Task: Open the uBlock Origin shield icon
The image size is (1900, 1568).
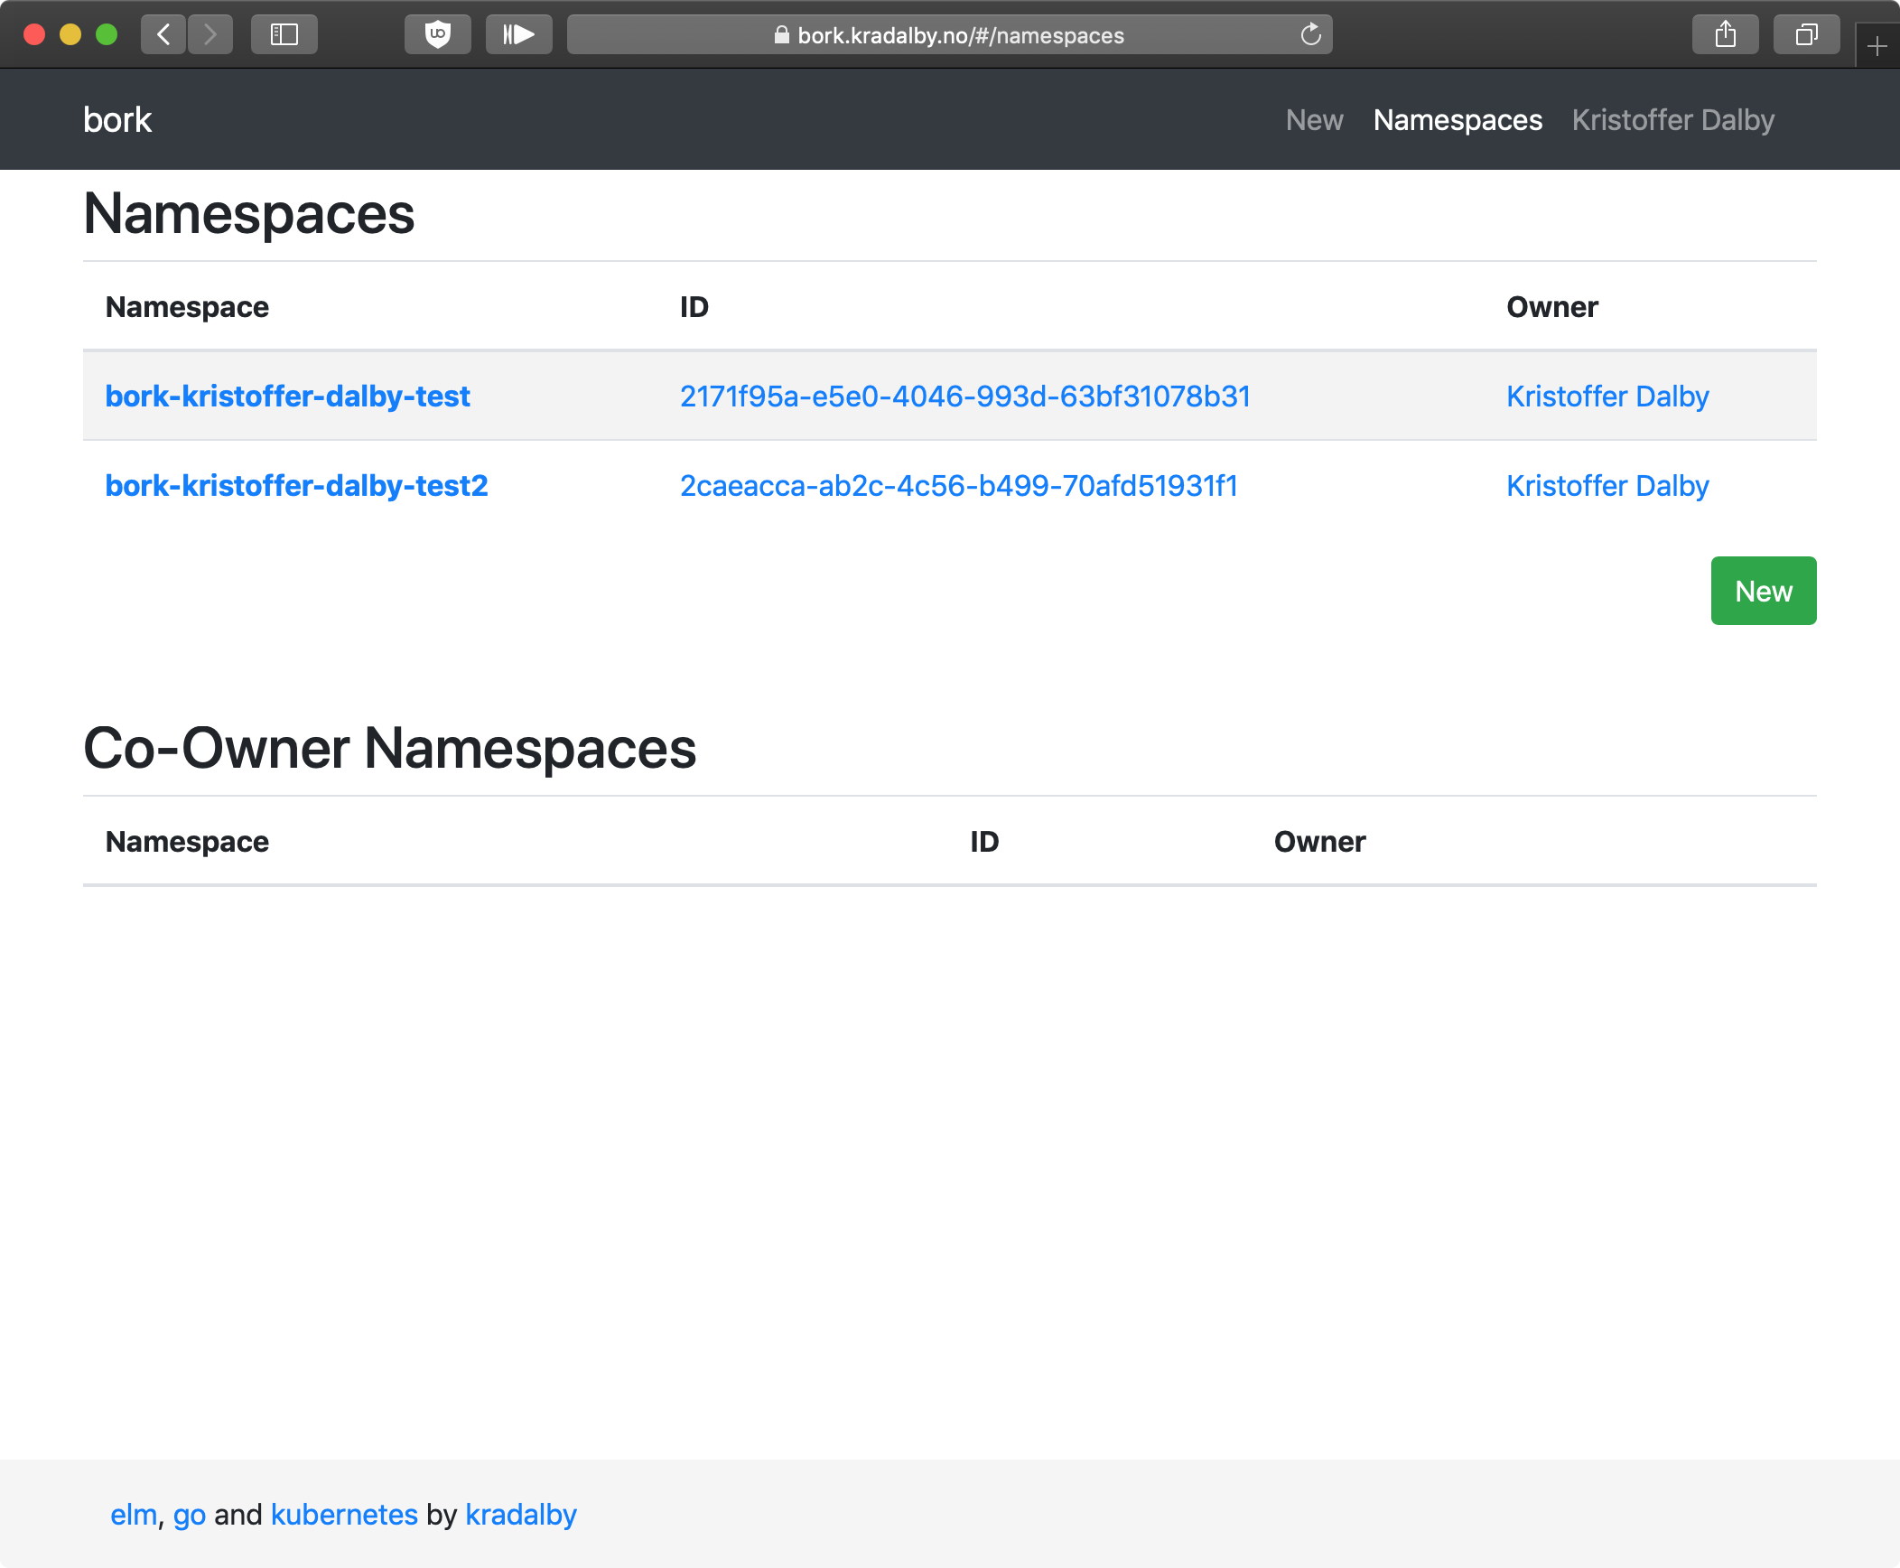Action: pos(438,35)
